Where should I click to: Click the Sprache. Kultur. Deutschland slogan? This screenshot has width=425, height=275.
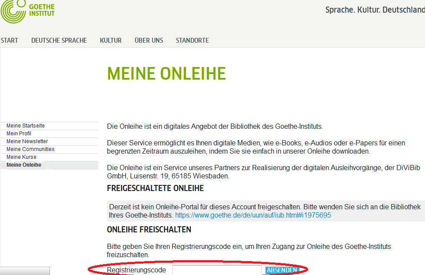click(375, 10)
